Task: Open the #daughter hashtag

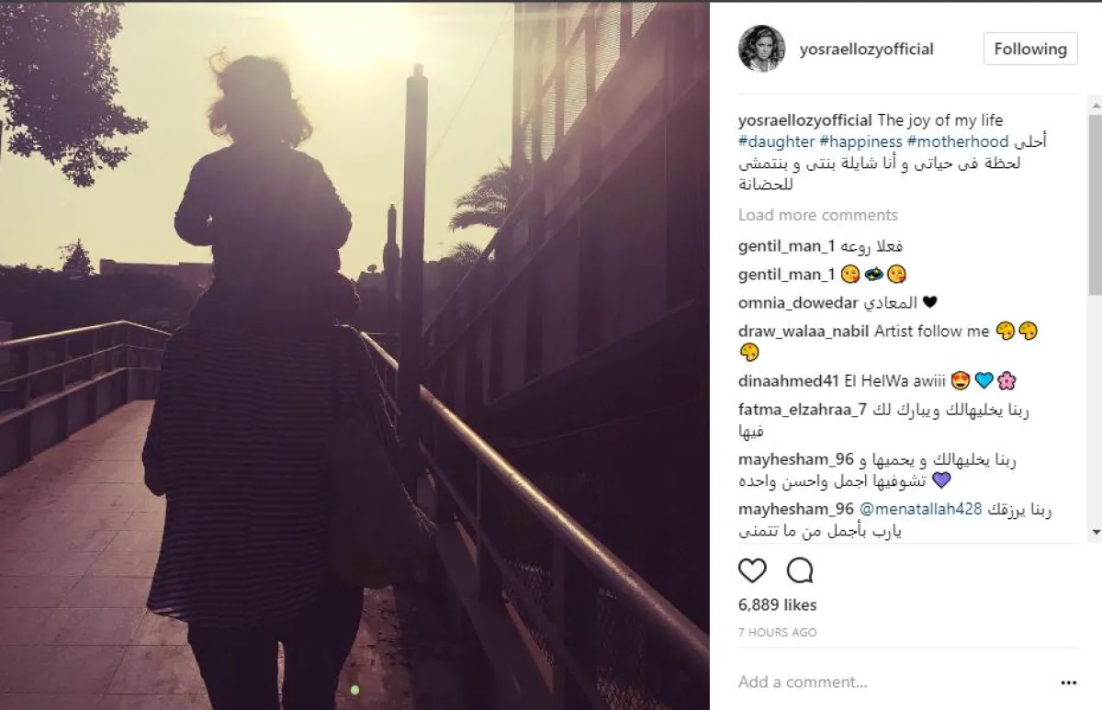Action: 776,141
